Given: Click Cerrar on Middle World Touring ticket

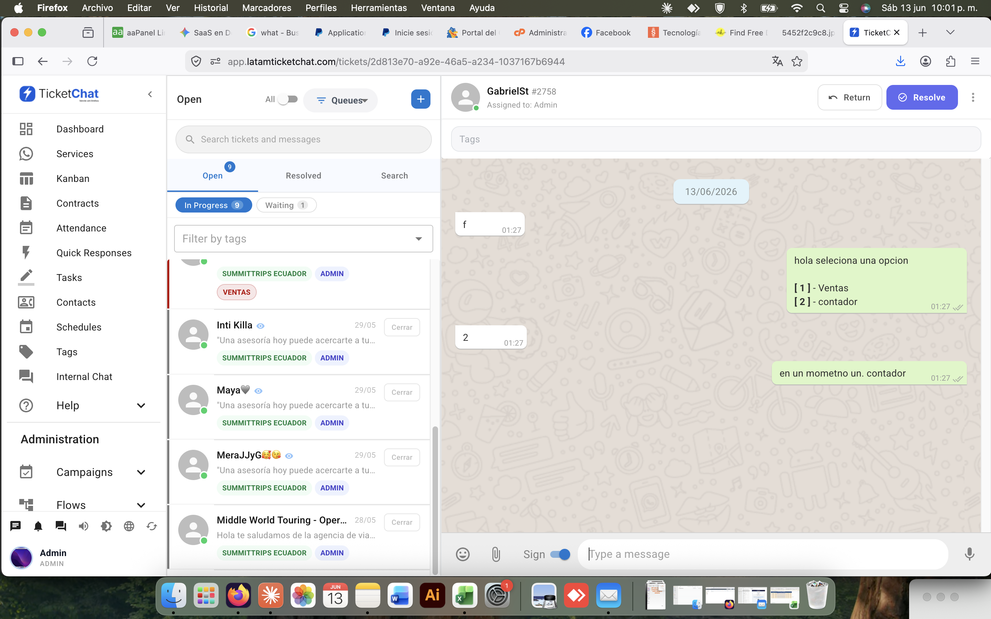Looking at the screenshot, I should 402,522.
